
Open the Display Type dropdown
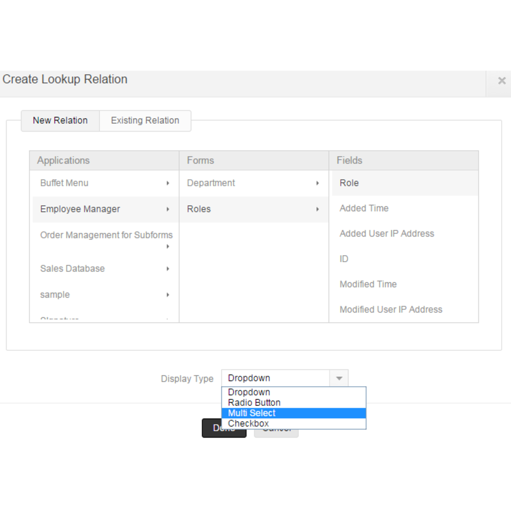[x=339, y=378]
